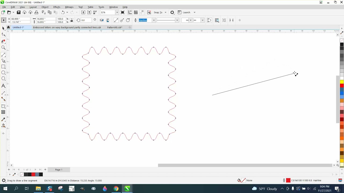Add a tool via Quick Customize plus
344x193 pixels.
pyautogui.click(x=3, y=133)
